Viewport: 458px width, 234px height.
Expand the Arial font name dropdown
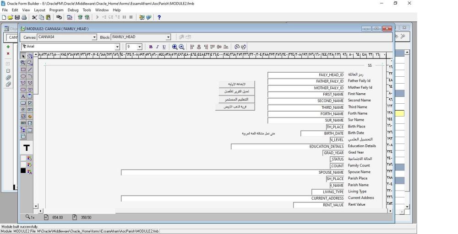pyautogui.click(x=117, y=47)
